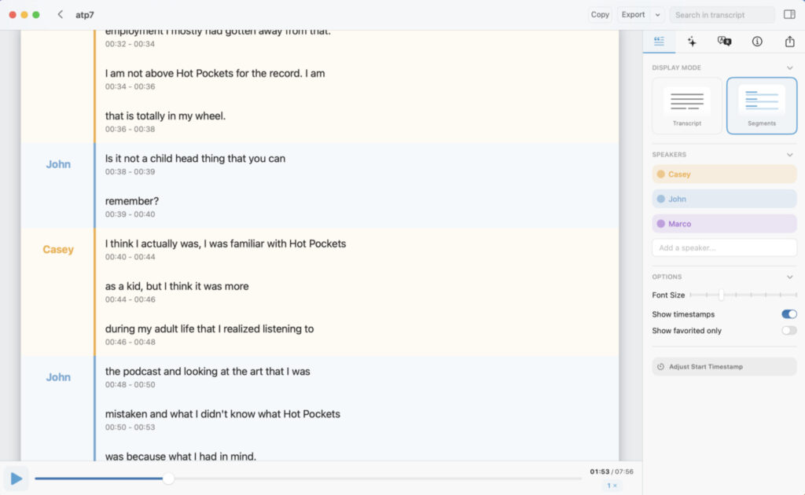
Task: Open the translation tab icon
Action: point(724,42)
